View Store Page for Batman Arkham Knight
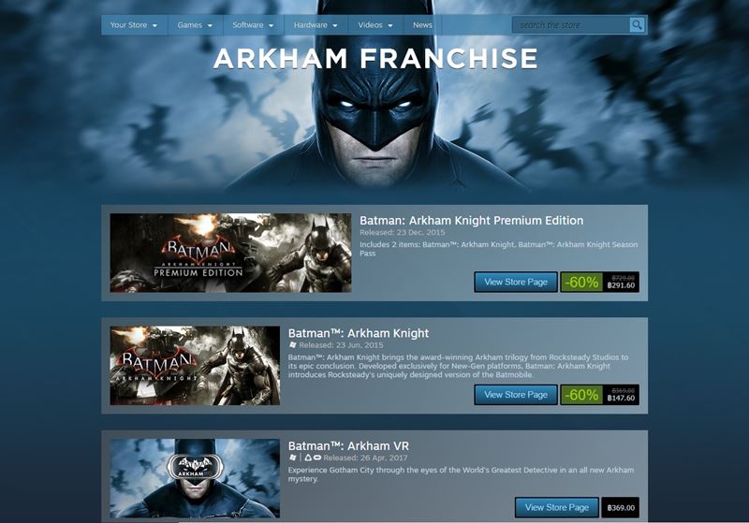The height and width of the screenshot is (523, 749). tap(516, 395)
